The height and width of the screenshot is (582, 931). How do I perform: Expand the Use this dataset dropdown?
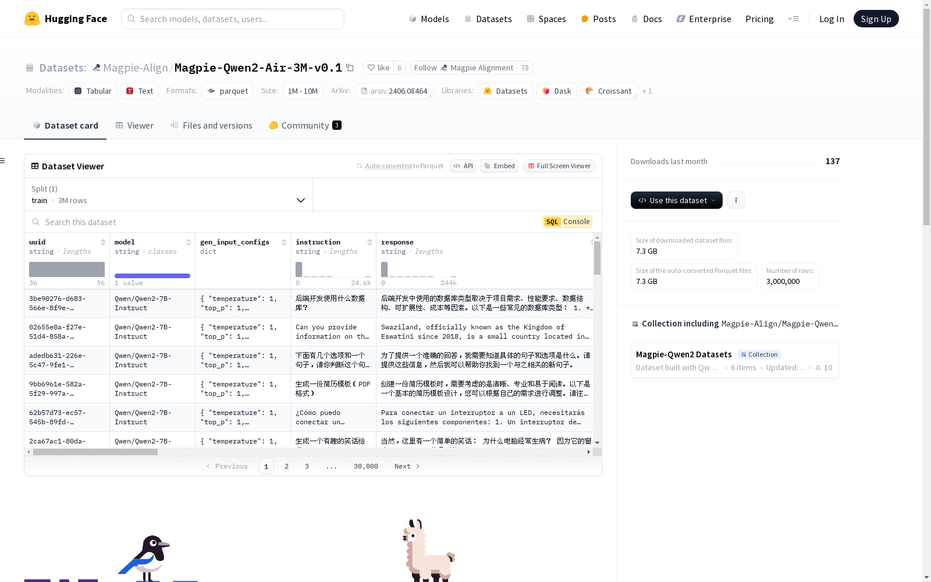pos(677,200)
